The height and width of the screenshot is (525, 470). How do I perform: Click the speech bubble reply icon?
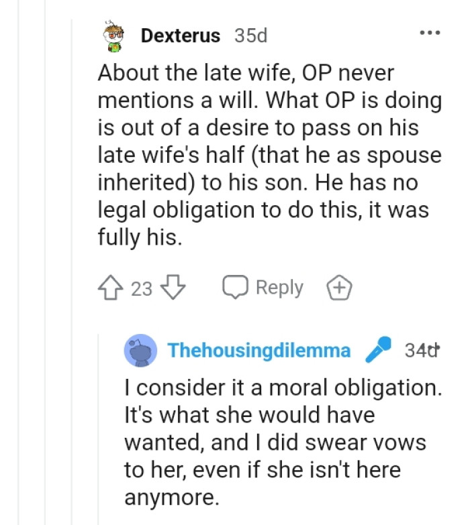pos(236,288)
